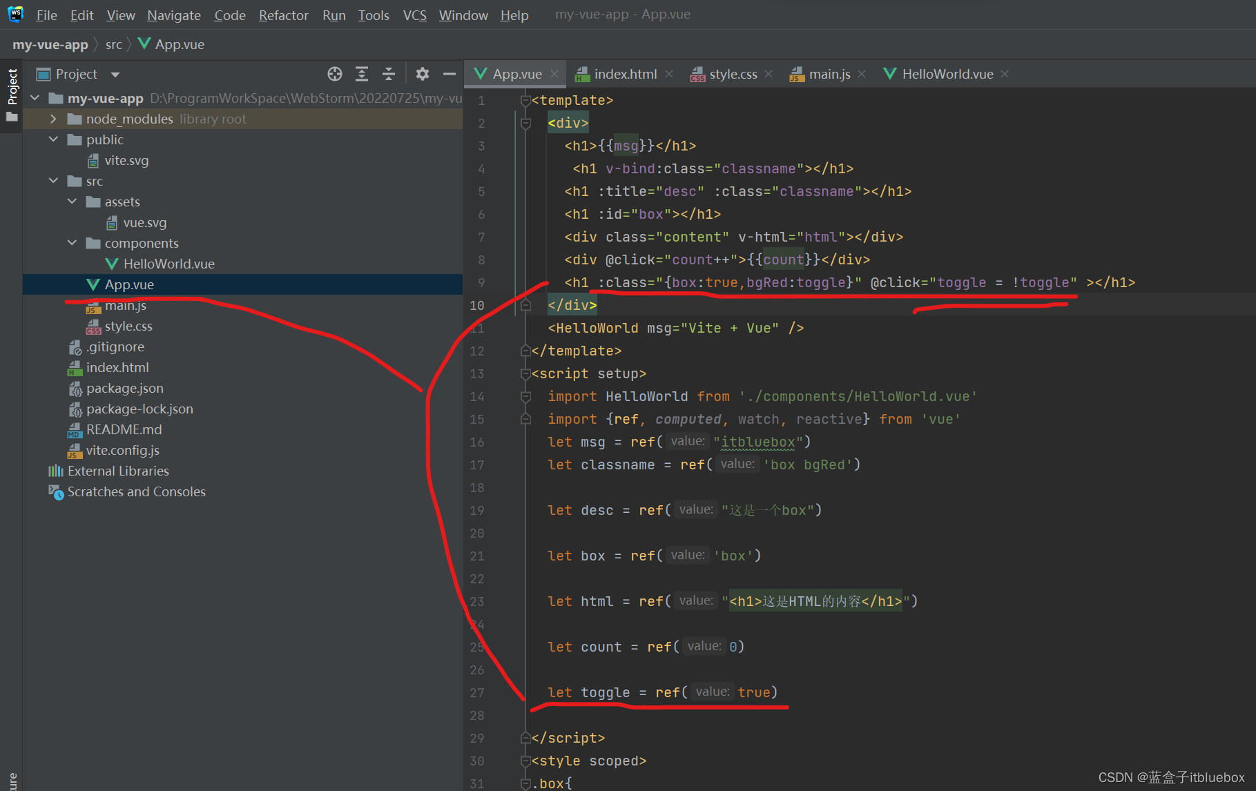Click line number 27 in gutter
The height and width of the screenshot is (791, 1256).
(x=477, y=692)
